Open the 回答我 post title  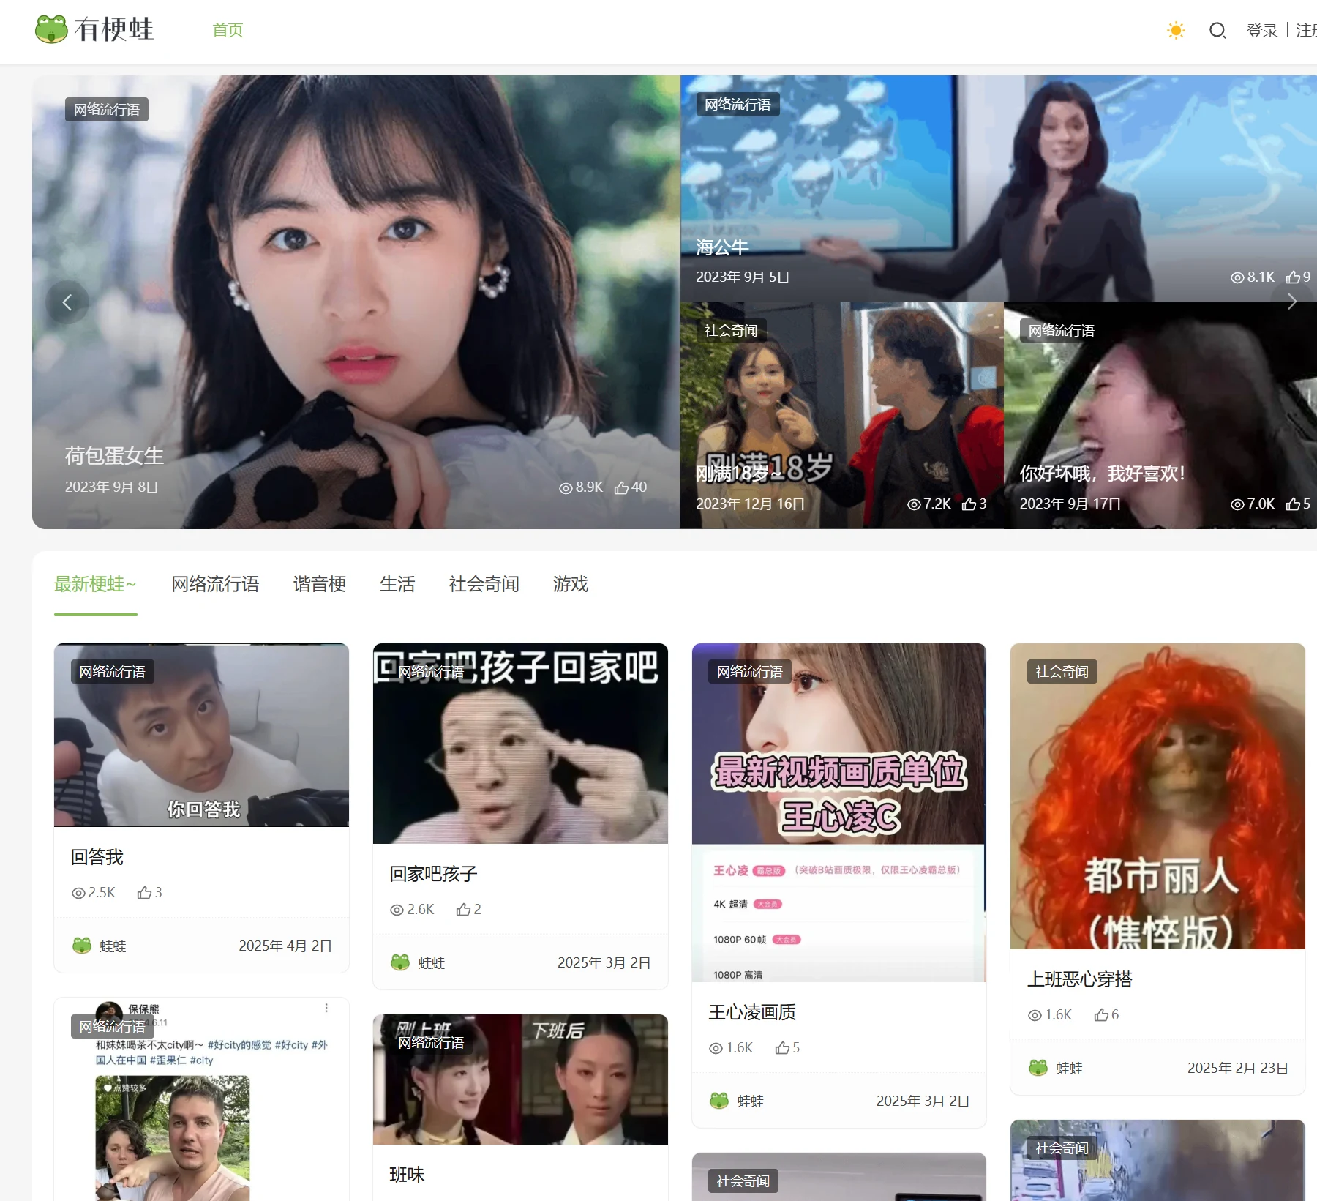point(97,857)
